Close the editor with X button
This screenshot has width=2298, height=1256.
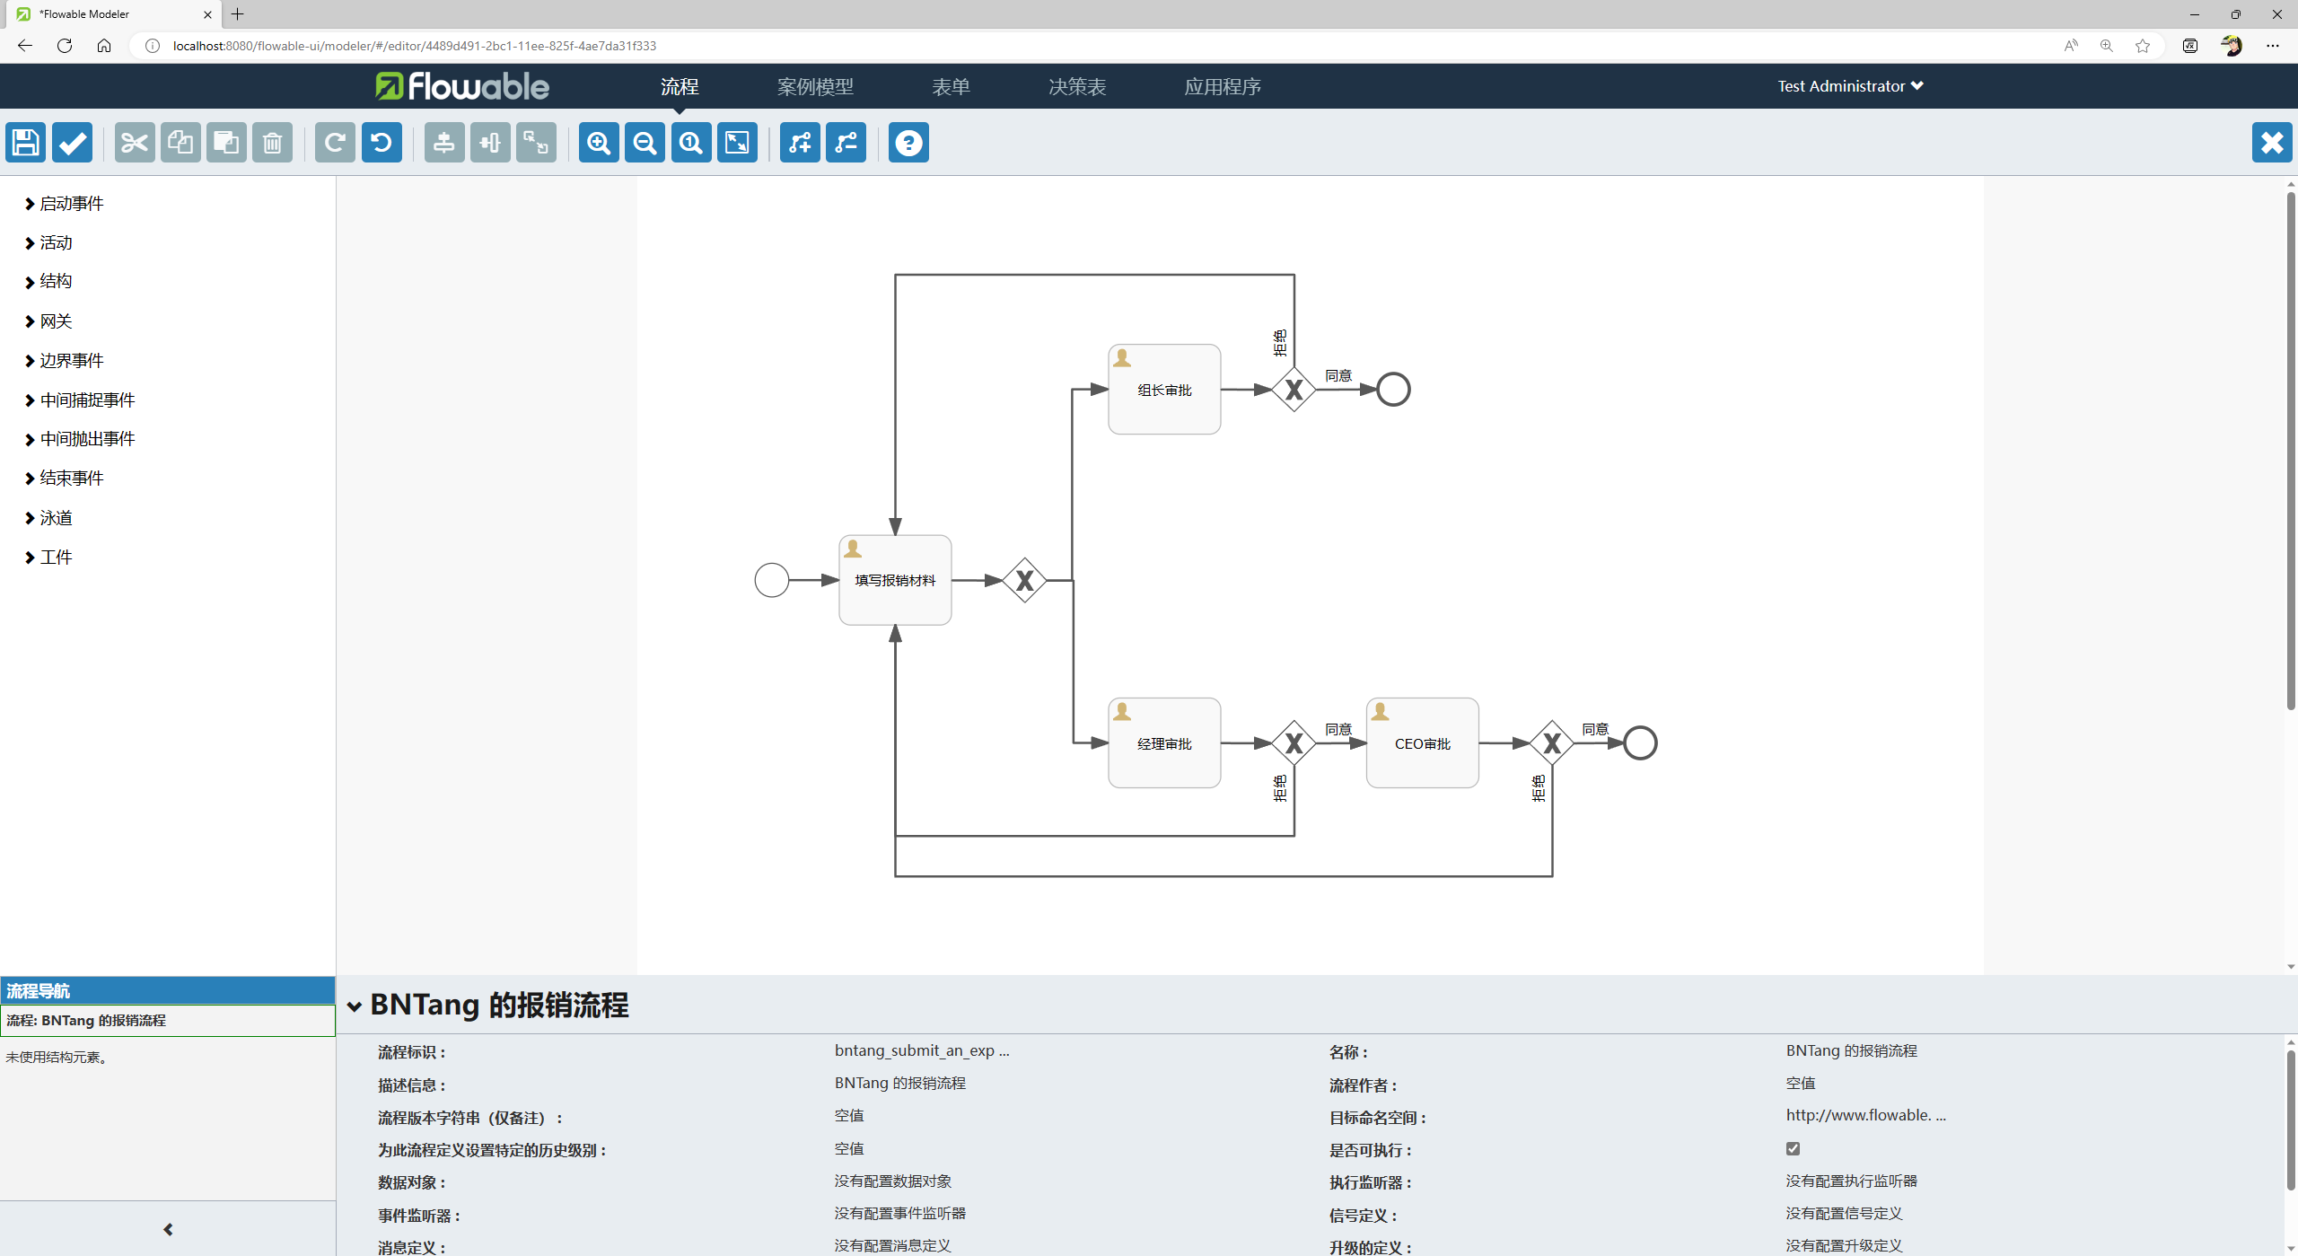[x=2271, y=143]
